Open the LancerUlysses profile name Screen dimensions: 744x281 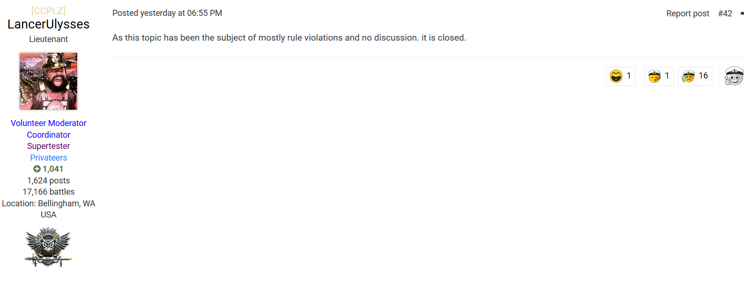tap(48, 24)
